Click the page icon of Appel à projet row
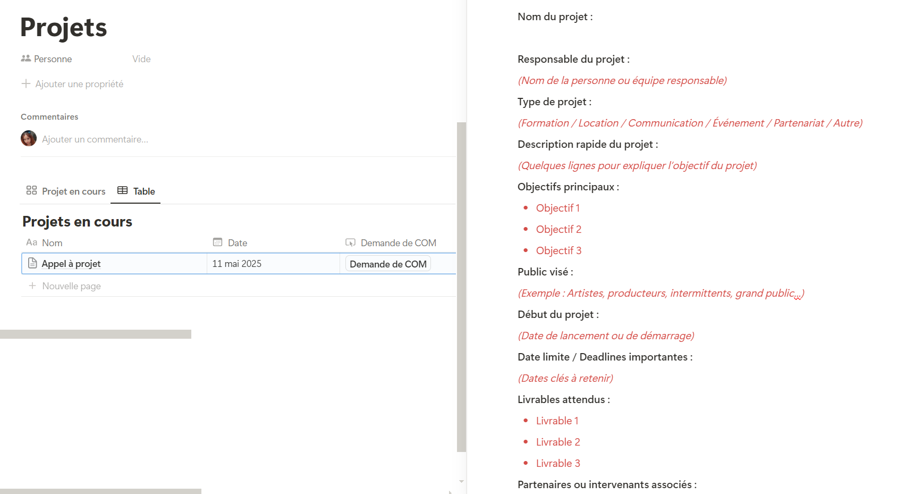Screen dimensions: 914x494 pos(32,263)
